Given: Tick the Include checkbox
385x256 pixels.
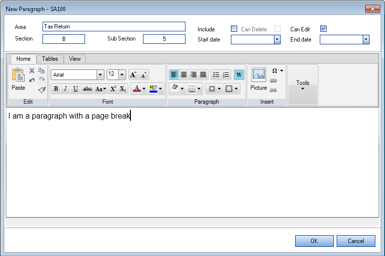Looking at the screenshot, I should tap(234, 29).
